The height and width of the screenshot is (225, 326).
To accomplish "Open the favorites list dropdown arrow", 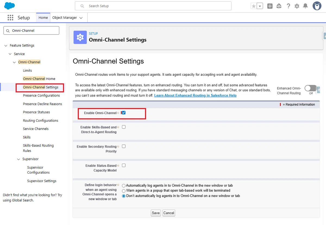I will pyautogui.click(x=260, y=6).
